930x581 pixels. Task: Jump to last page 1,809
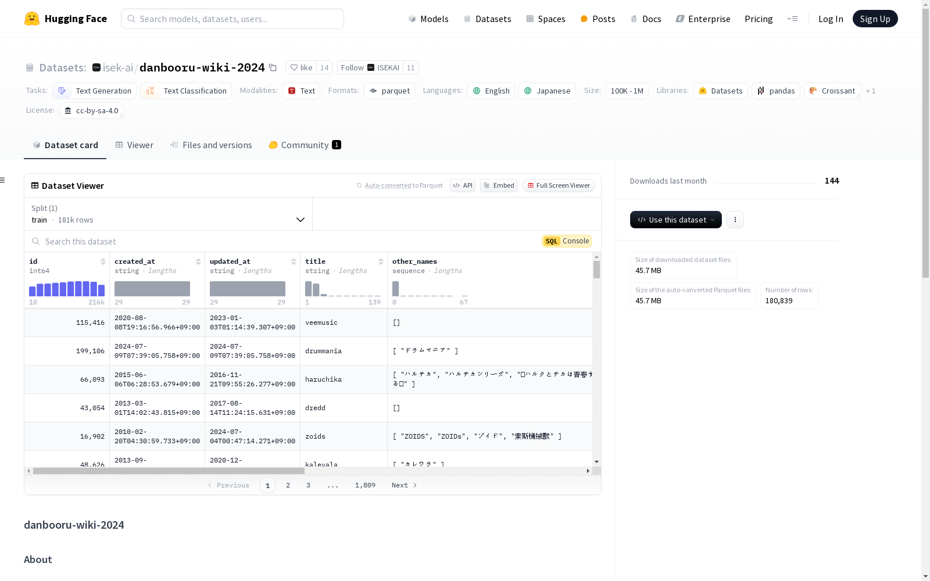click(365, 485)
